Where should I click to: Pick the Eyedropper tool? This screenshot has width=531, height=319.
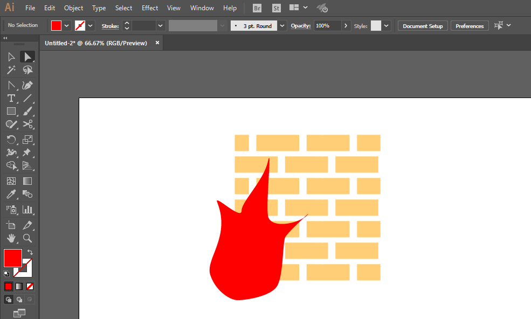[11, 195]
